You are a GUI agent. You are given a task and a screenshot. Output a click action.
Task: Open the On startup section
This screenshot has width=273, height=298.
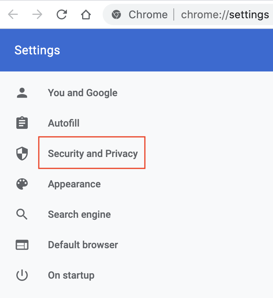(71, 276)
